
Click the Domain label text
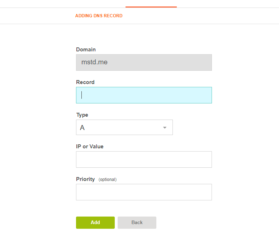(86, 49)
